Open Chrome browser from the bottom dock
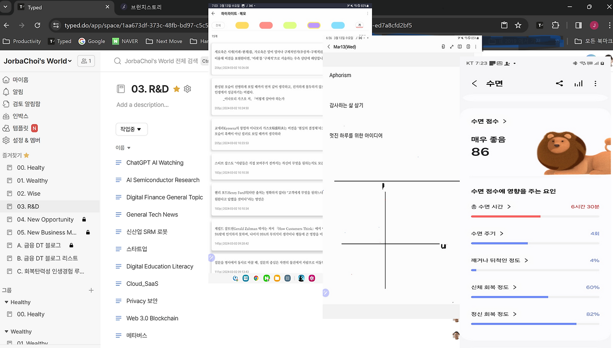This screenshot has height=348, width=613. tap(256, 278)
